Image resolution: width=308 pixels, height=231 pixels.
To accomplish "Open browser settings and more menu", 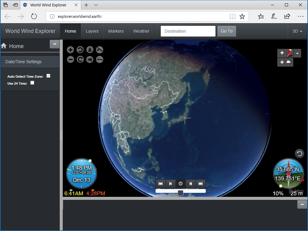I will 300,16.
